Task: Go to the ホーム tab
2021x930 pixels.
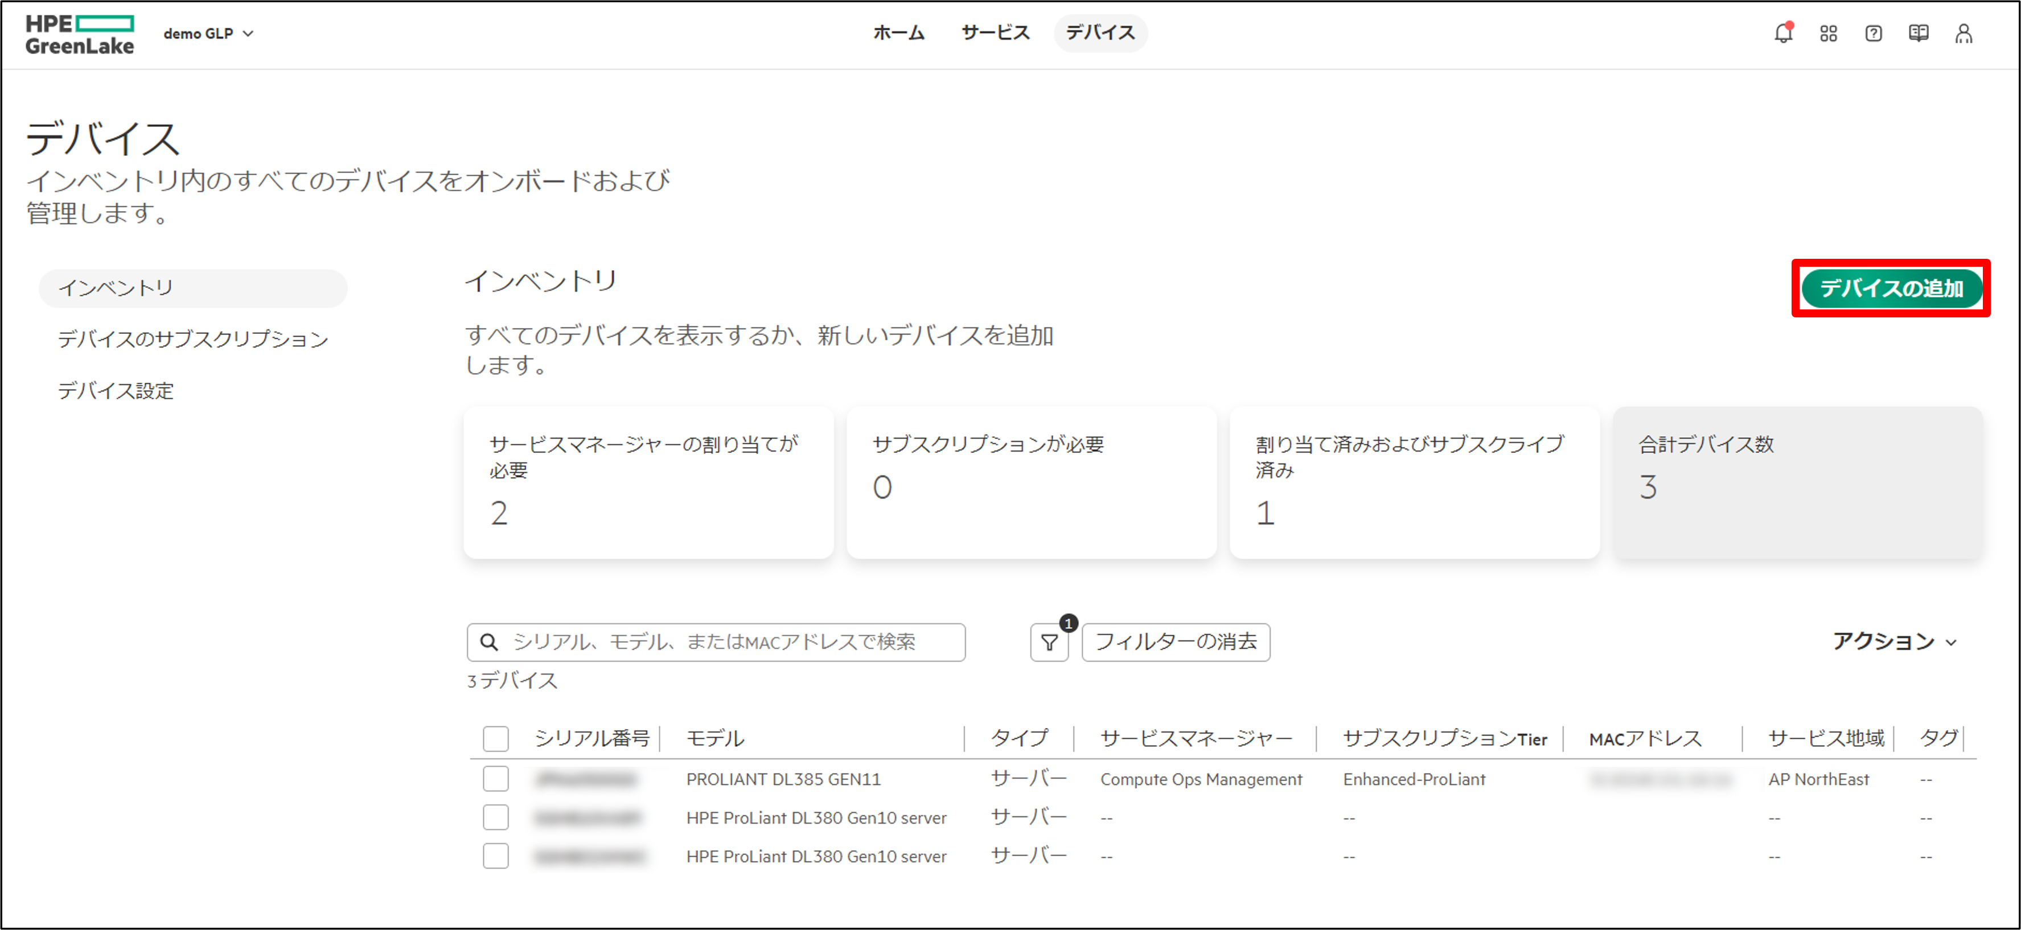Action: 898,33
